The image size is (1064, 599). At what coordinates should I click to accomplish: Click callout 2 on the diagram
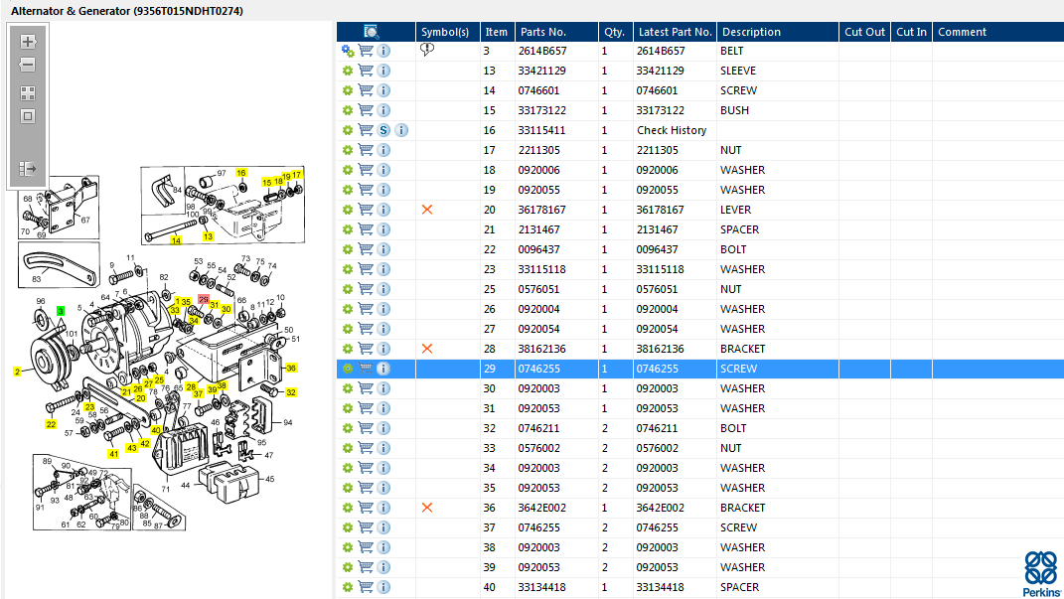[17, 372]
